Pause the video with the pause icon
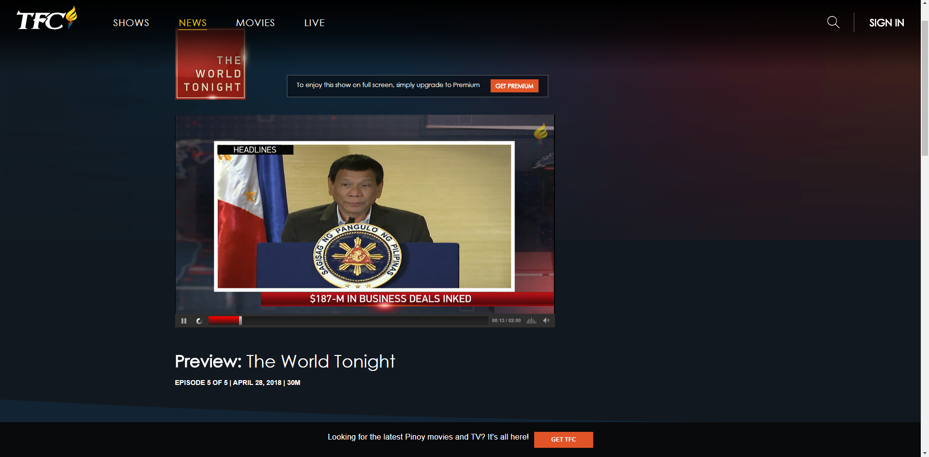Screen dimensions: 929x457 click(184, 321)
